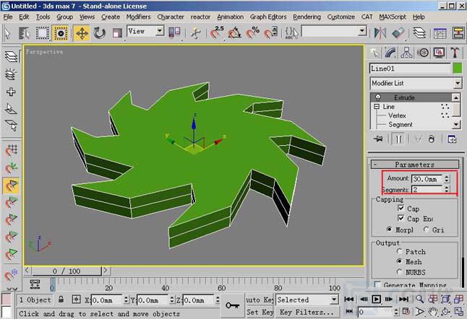This screenshot has height=319, width=467.
Task: Open the Graph Editors menu
Action: pyautogui.click(x=268, y=17)
